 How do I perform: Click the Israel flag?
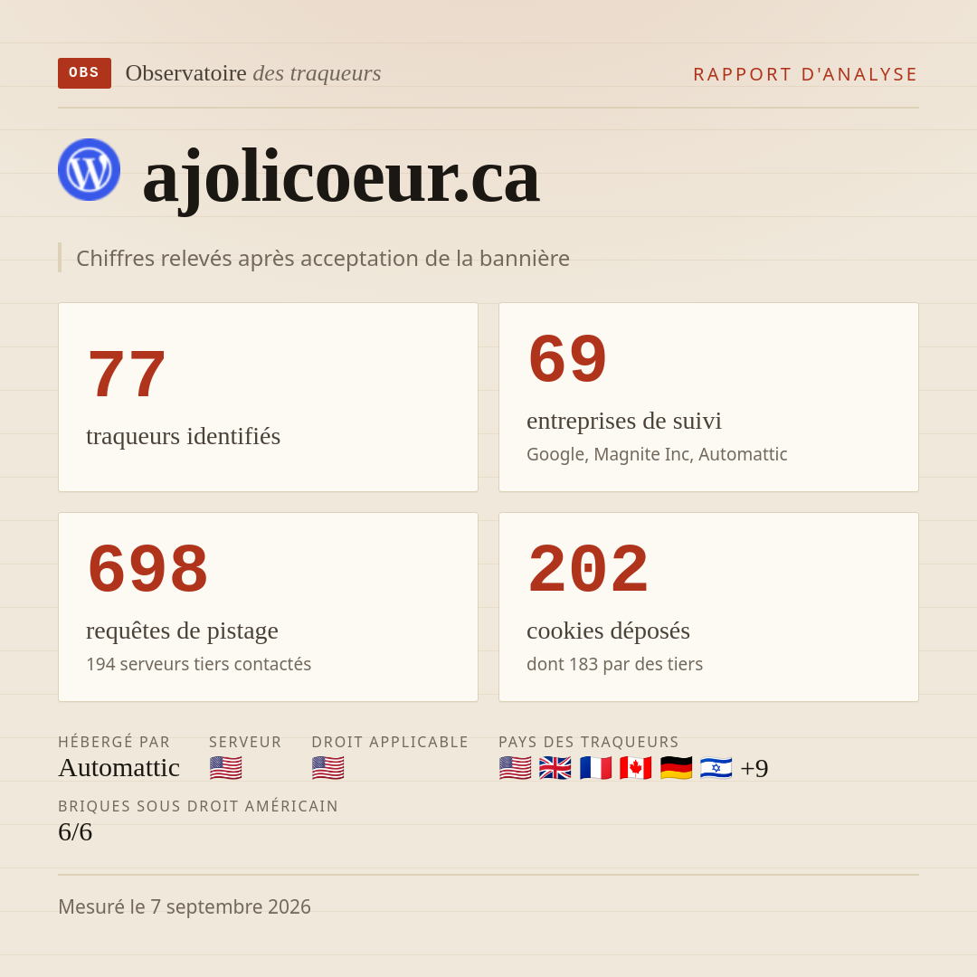pyautogui.click(x=716, y=768)
